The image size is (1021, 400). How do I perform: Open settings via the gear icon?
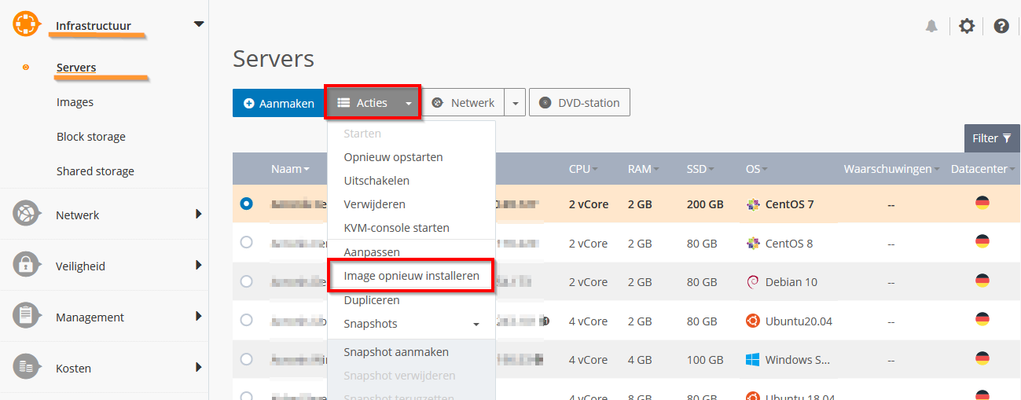point(967,26)
